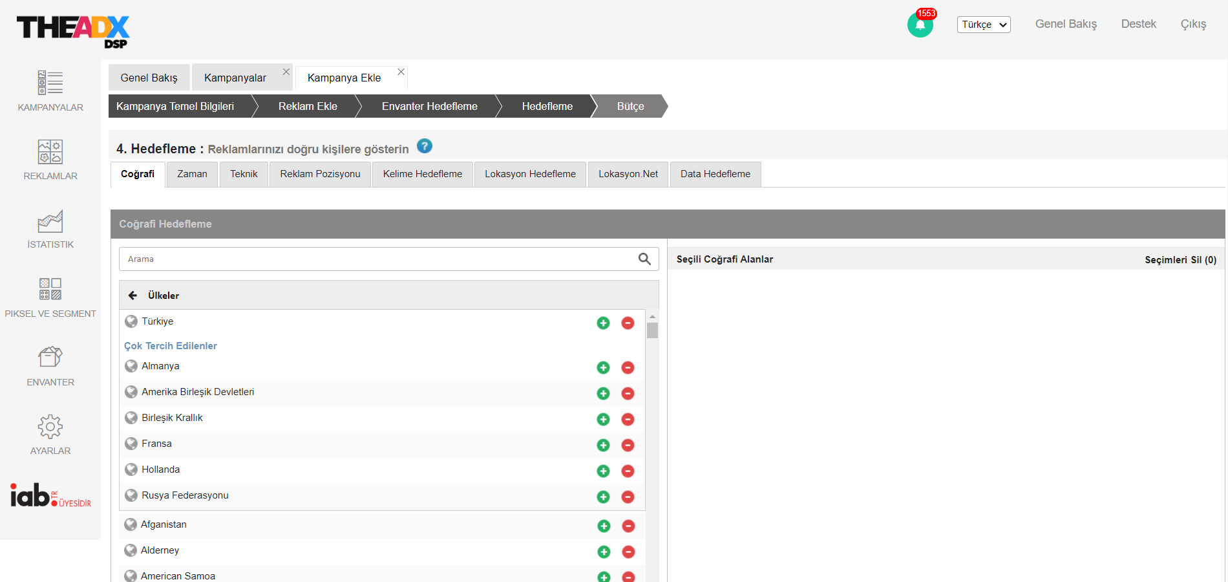This screenshot has height=582, width=1228.
Task: Click Seçimleri Sil to clear selections
Action: (x=1180, y=259)
